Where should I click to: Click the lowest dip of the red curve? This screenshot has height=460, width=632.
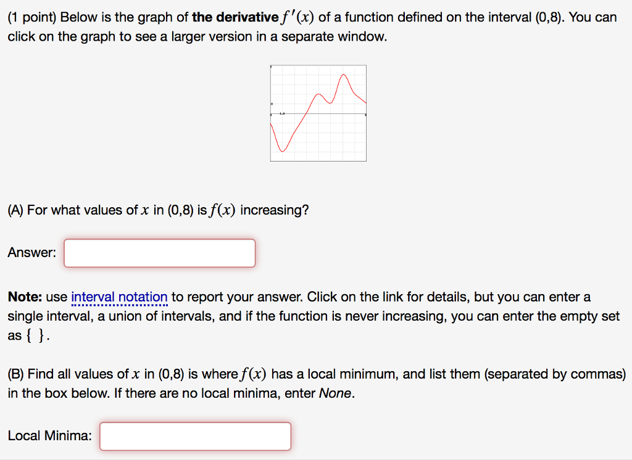(282, 151)
